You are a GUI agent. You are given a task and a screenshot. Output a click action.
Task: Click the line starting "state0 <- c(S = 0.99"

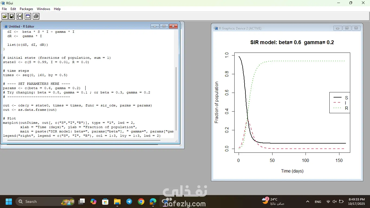point(46,62)
